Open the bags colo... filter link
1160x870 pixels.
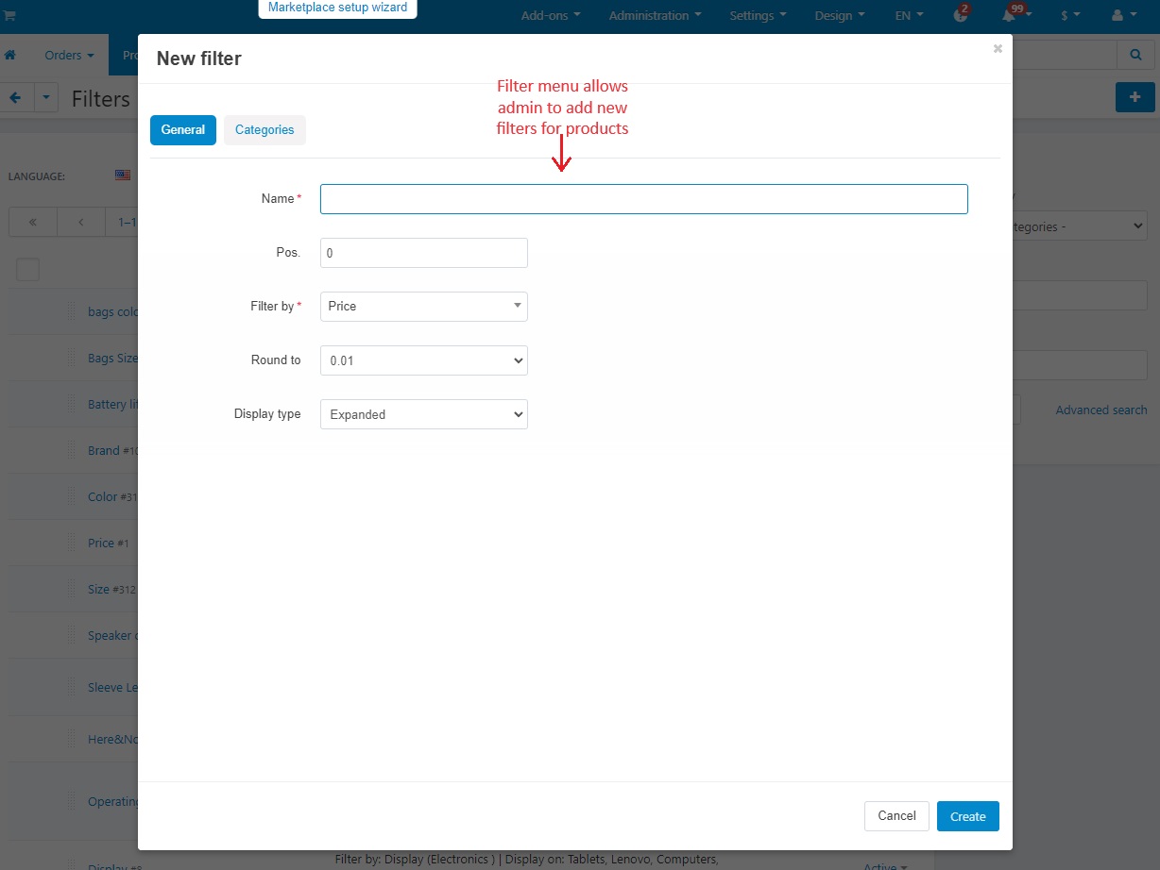click(x=112, y=311)
